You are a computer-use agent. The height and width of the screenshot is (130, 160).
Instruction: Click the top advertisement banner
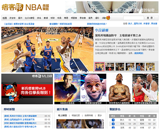112,7
